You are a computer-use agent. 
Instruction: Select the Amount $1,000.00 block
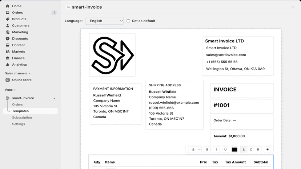(x=242, y=138)
